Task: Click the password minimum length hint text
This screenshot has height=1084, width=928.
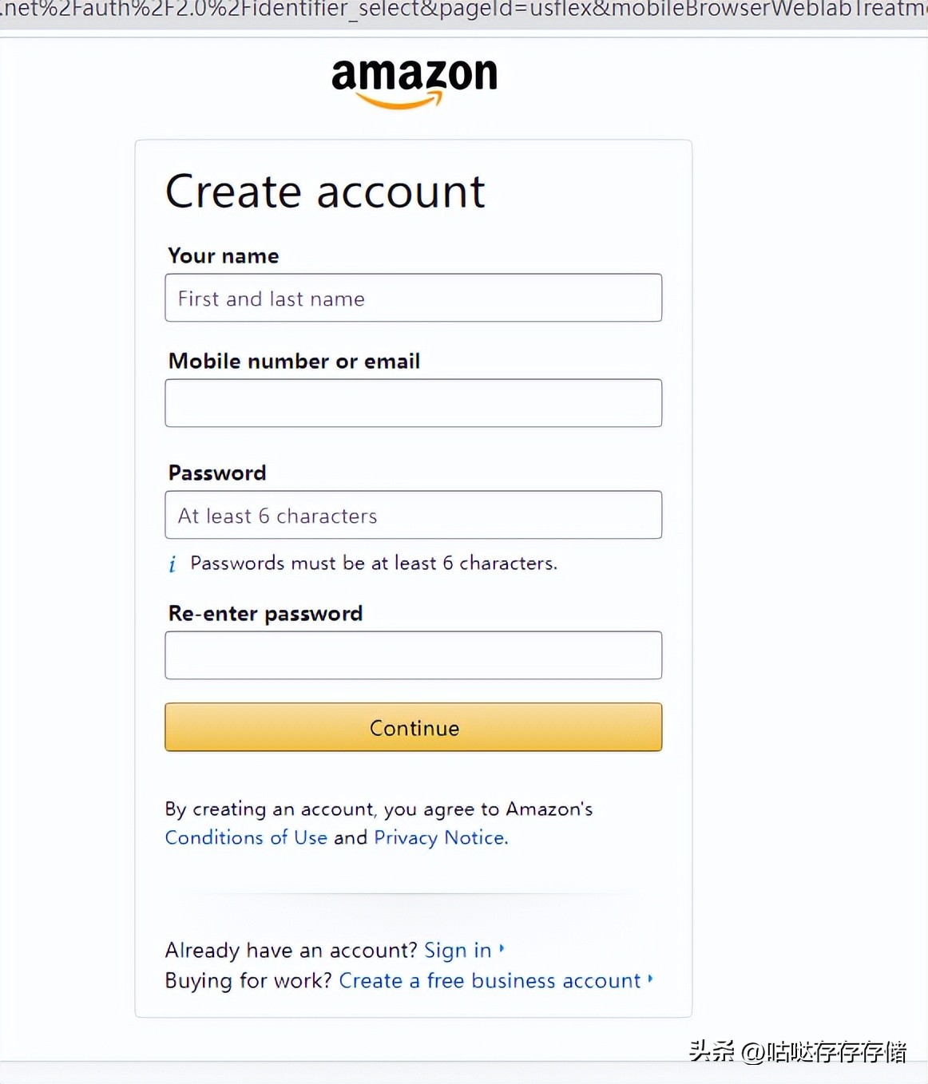Action: (374, 564)
